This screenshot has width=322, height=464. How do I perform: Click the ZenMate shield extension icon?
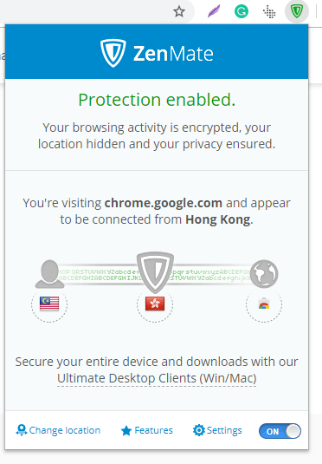297,11
